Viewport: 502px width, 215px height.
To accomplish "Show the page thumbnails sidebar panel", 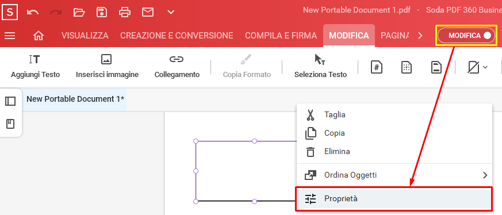I will pos(10,101).
